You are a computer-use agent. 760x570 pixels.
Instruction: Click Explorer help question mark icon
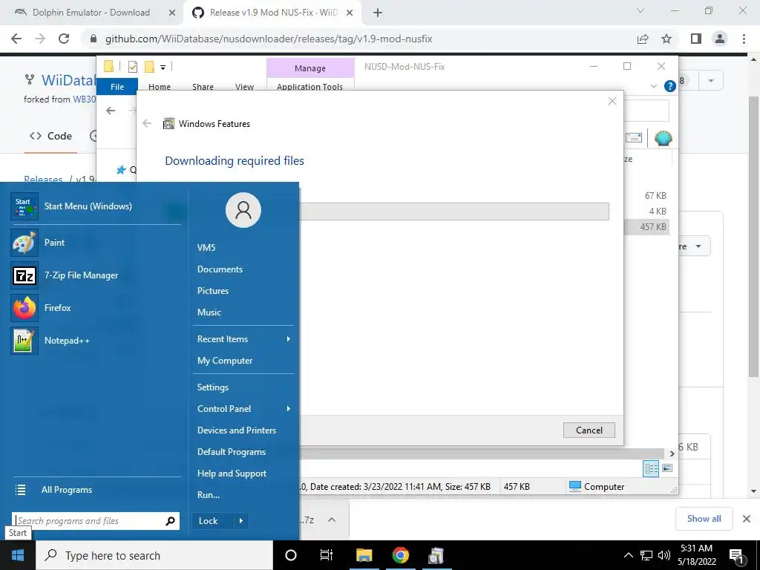[670, 86]
